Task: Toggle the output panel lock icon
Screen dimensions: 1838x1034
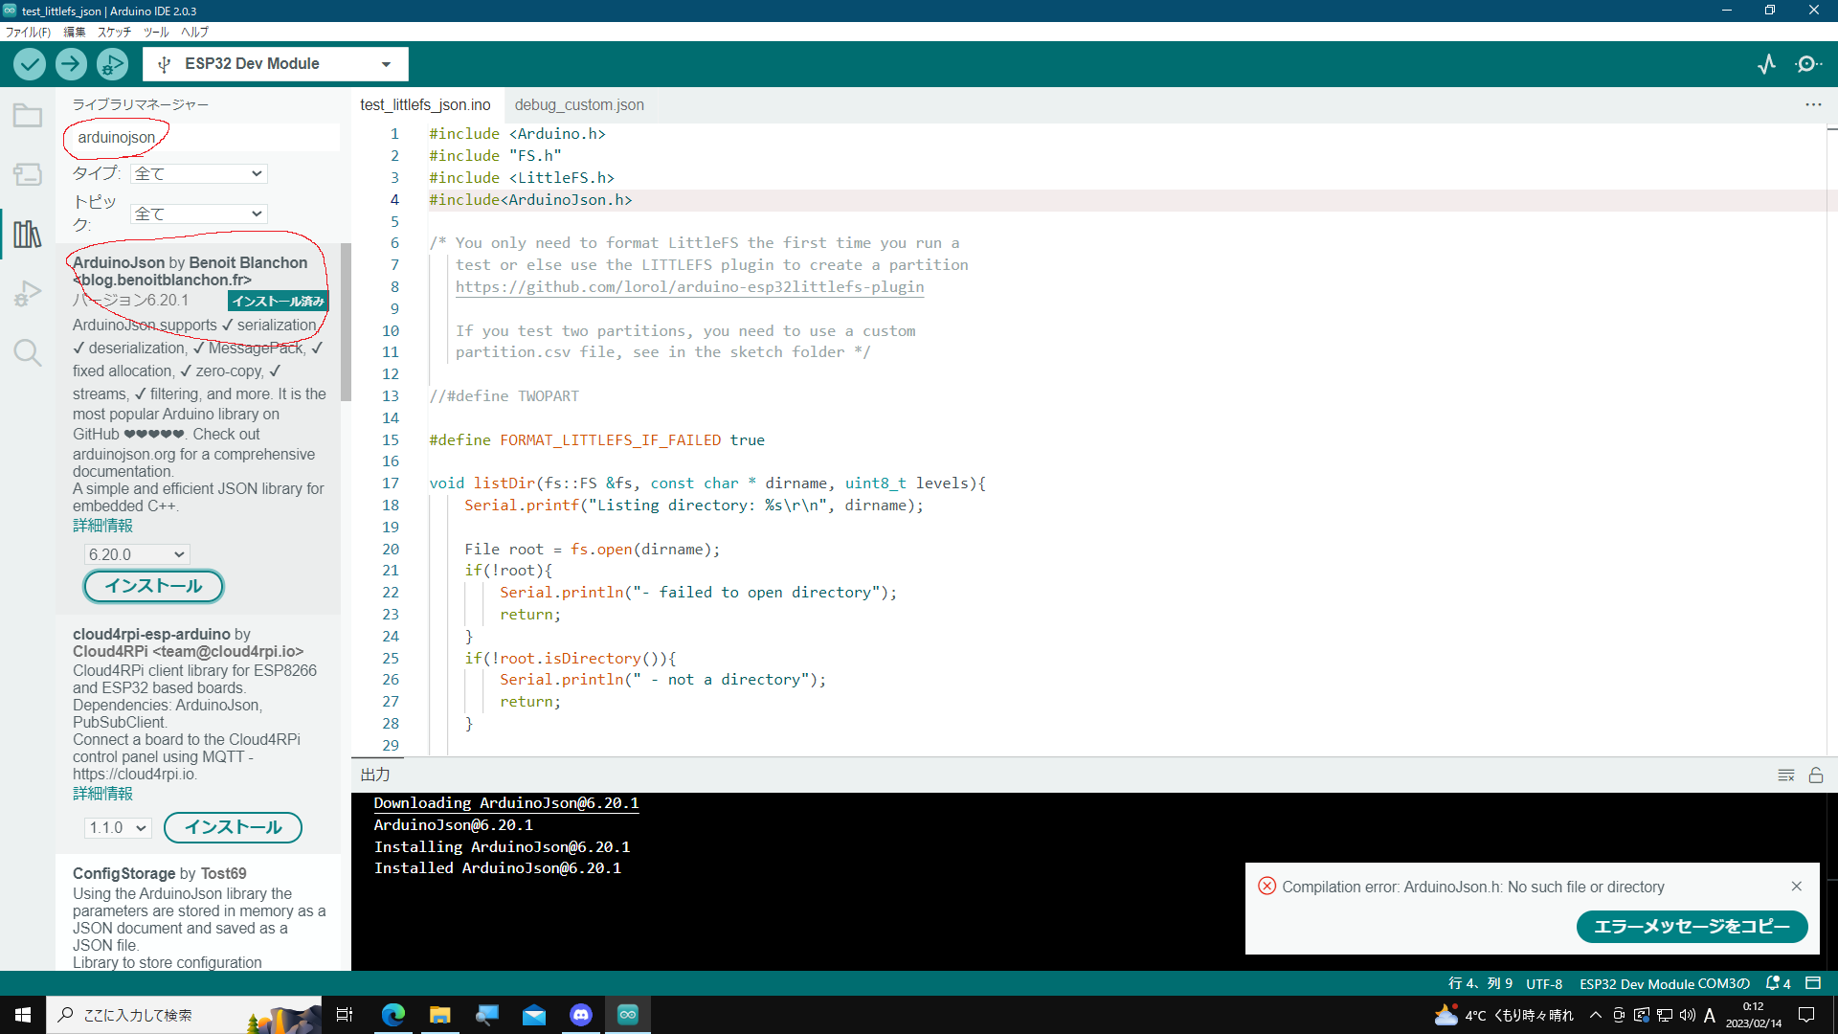Action: tap(1815, 775)
